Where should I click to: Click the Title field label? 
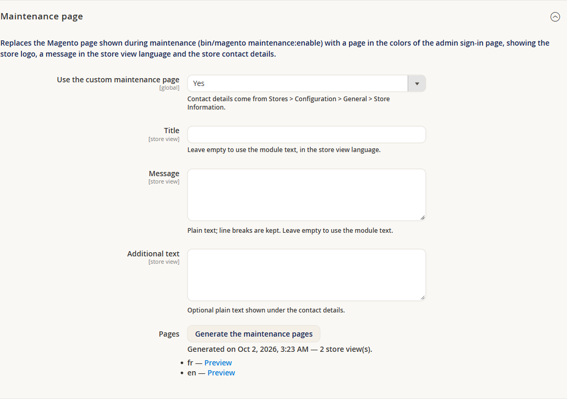coord(171,131)
